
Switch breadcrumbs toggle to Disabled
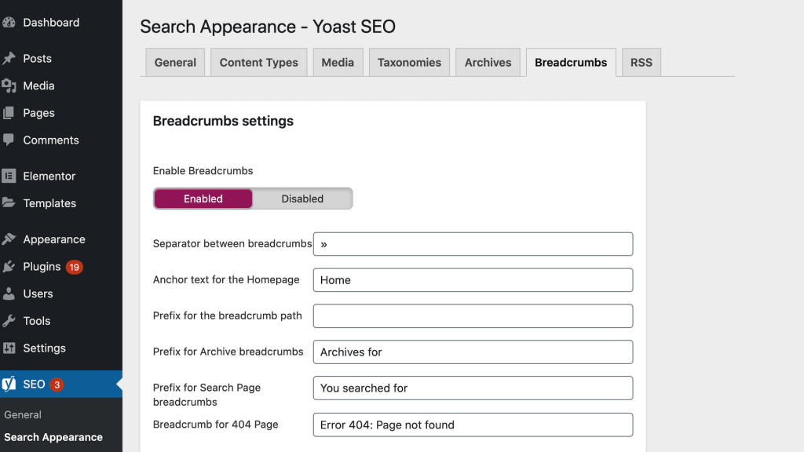pos(302,199)
